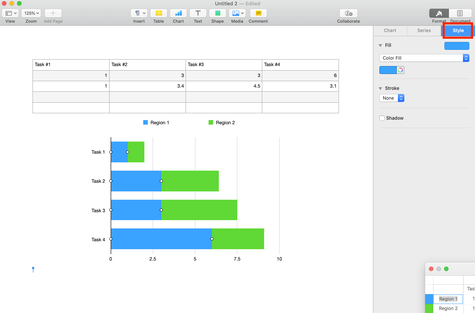Click the Add Page button
The width and height of the screenshot is (475, 313).
click(x=53, y=13)
